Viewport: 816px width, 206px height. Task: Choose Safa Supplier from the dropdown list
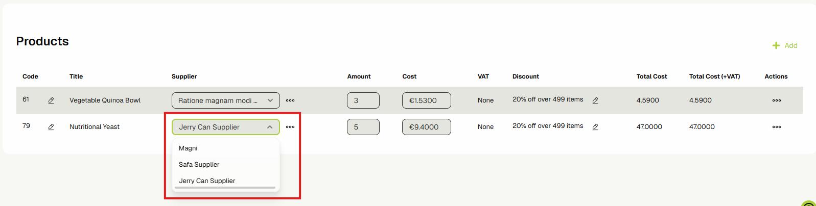(x=199, y=165)
